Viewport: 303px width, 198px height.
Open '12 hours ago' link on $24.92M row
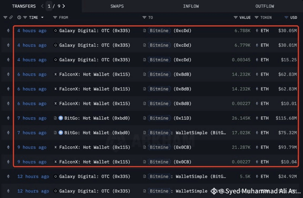click(33, 176)
